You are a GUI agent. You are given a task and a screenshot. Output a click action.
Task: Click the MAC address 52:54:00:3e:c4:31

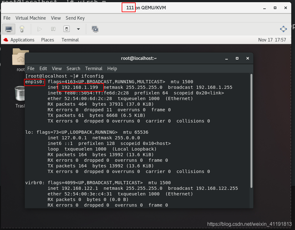coord(88,194)
